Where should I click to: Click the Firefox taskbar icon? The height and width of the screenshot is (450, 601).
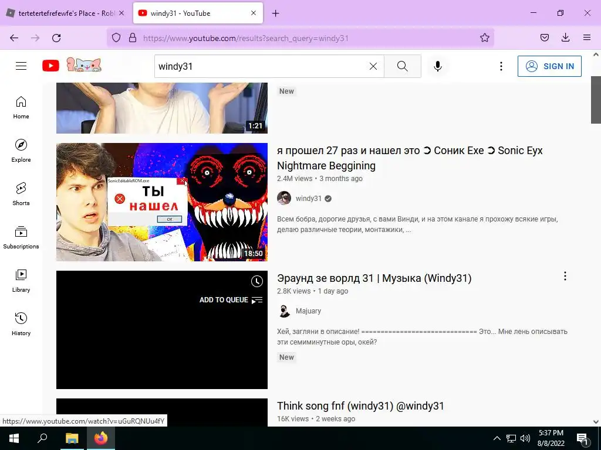101,438
